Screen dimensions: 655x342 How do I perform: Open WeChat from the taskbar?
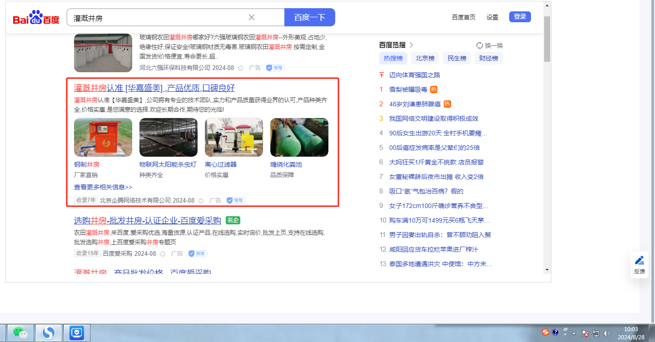point(20,333)
